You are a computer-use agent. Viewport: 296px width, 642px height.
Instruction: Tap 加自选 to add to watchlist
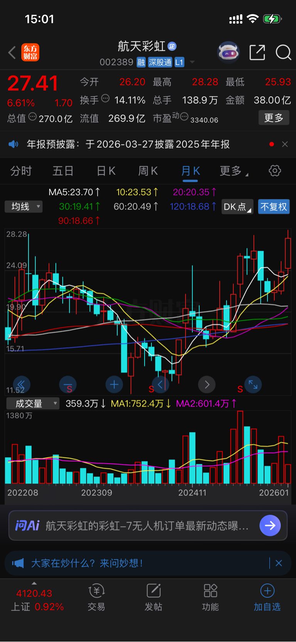pos(267,598)
